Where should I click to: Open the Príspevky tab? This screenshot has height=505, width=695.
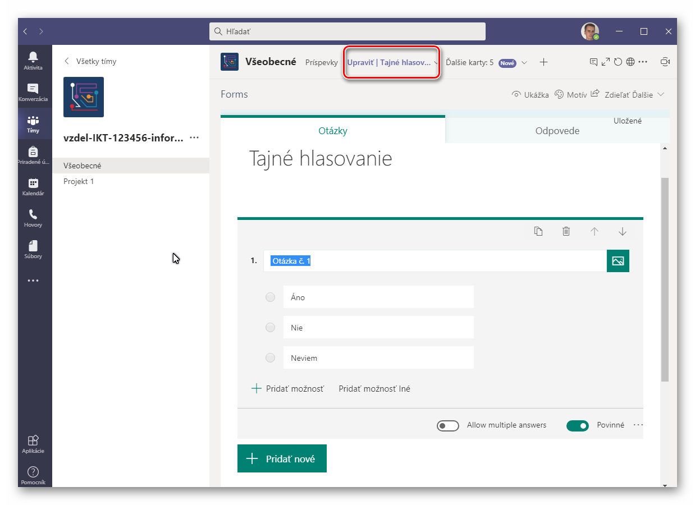pos(321,63)
